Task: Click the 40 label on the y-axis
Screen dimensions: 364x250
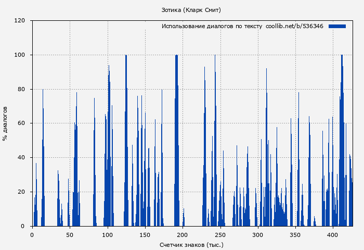Action: (x=21, y=158)
